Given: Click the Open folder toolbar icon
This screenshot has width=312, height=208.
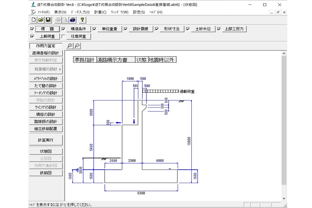Looking at the screenshot, I should (41, 20).
